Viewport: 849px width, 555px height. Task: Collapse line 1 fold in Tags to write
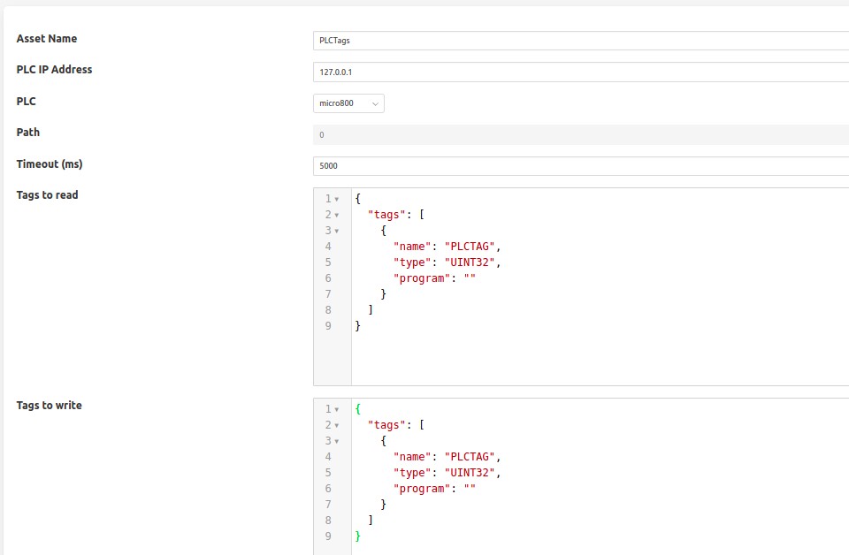[x=337, y=410]
